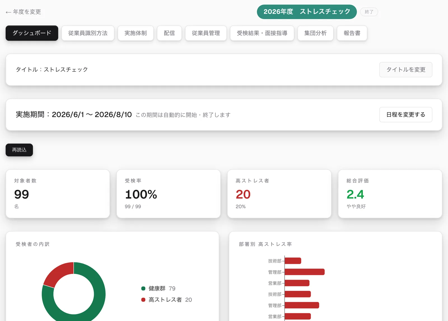Viewport: 448px width, 321px height.
Task: Open the 実施体制 tab
Action: click(x=136, y=33)
